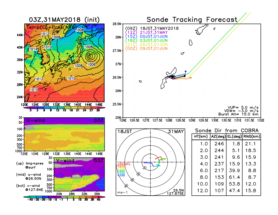The image size is (278, 215).
Task: Select azimuth value '107' in table
Action: 219,191
